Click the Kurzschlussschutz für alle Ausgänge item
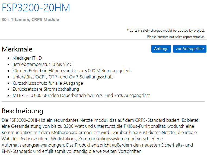This screenshot has height=155, width=207. click(48, 83)
